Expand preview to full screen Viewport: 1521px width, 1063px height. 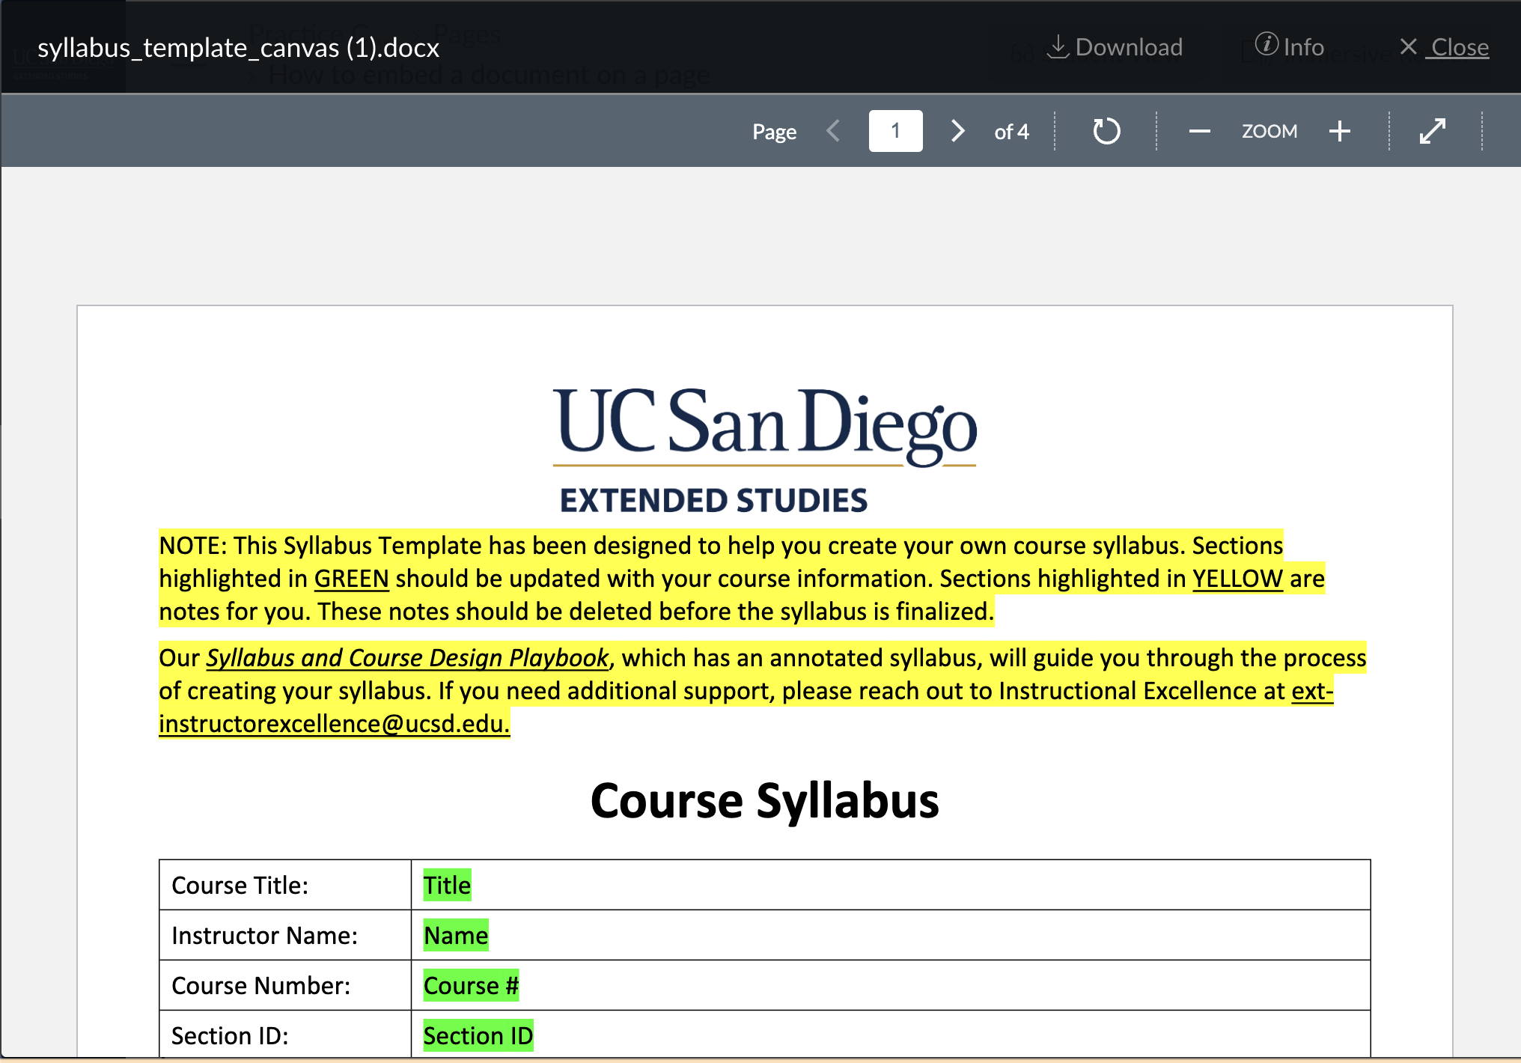tap(1433, 131)
